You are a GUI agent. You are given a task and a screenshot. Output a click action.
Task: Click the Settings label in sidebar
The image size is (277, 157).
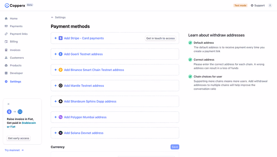[x=16, y=82]
